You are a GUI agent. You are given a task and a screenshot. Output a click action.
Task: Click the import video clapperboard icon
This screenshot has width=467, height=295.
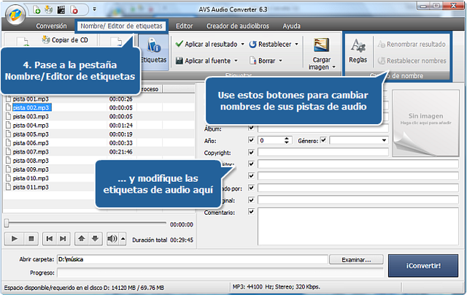61,10
